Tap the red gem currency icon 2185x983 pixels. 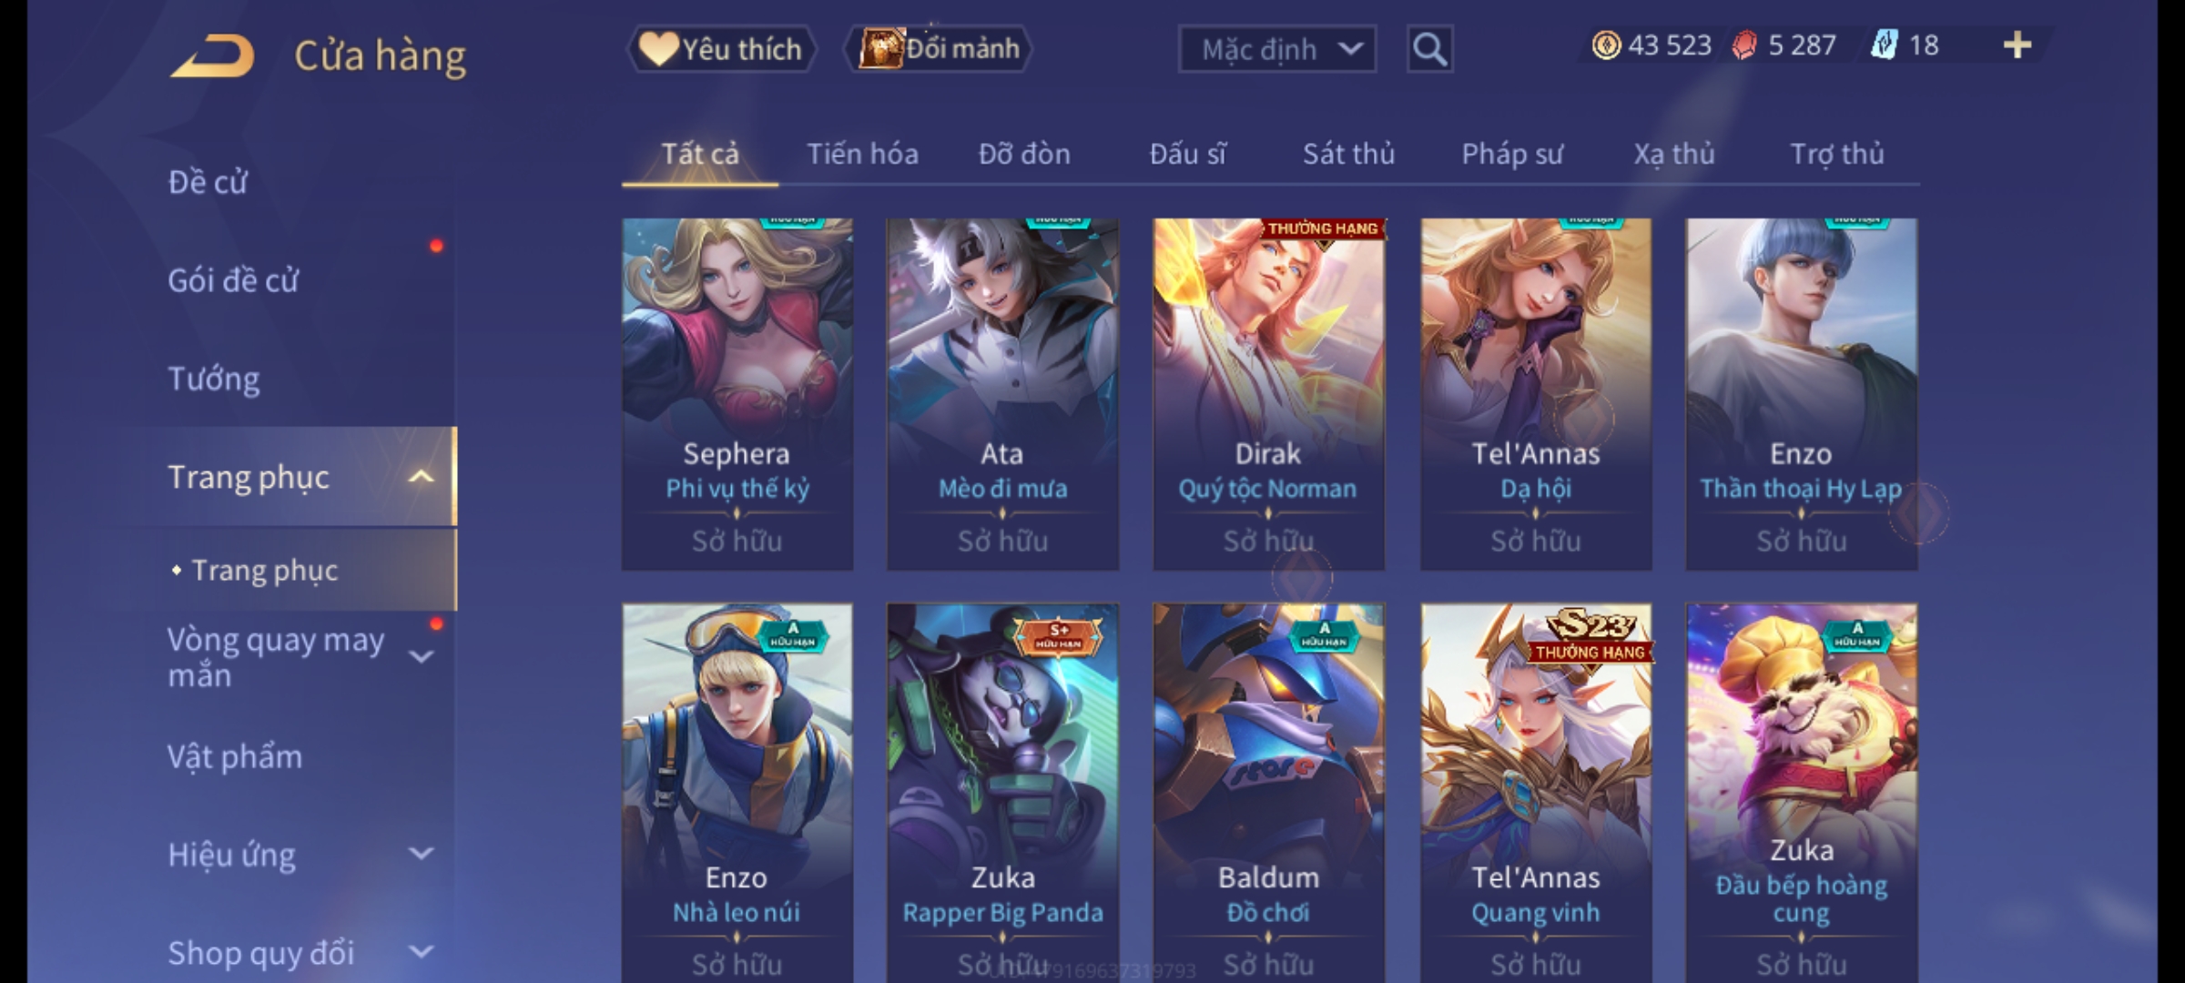[1744, 46]
